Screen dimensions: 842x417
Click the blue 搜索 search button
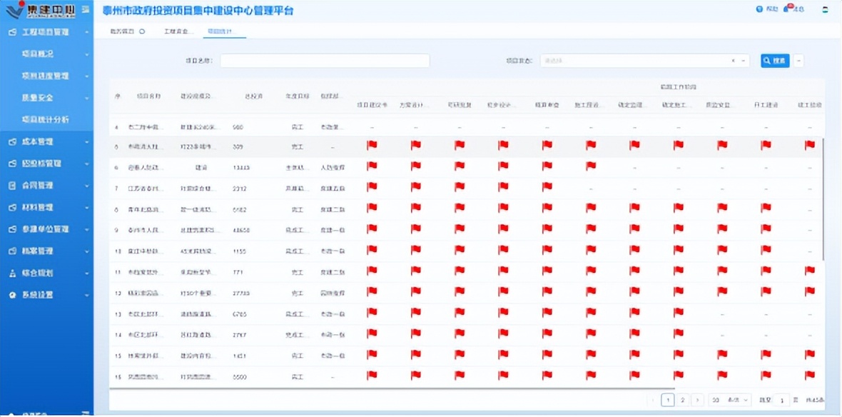click(x=776, y=60)
